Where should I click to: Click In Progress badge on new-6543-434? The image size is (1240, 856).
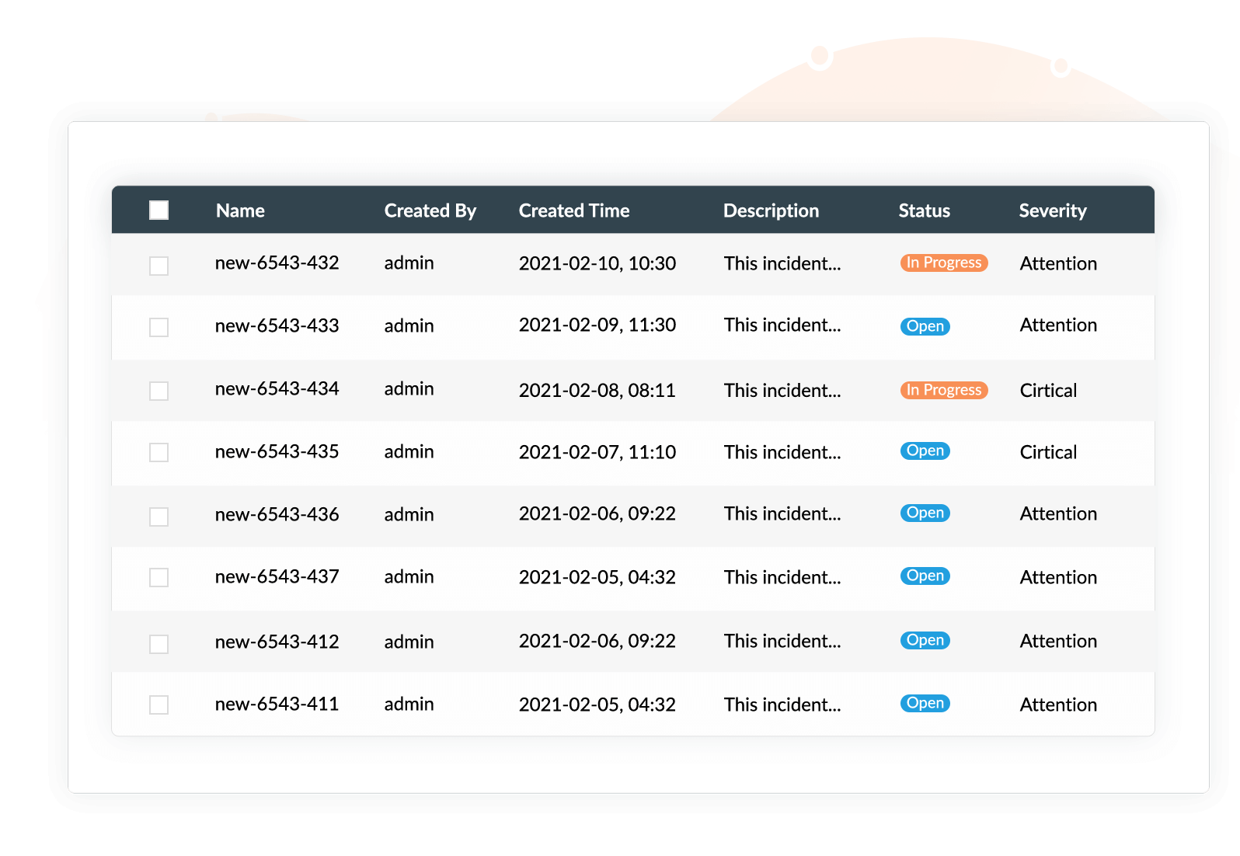pyautogui.click(x=944, y=390)
